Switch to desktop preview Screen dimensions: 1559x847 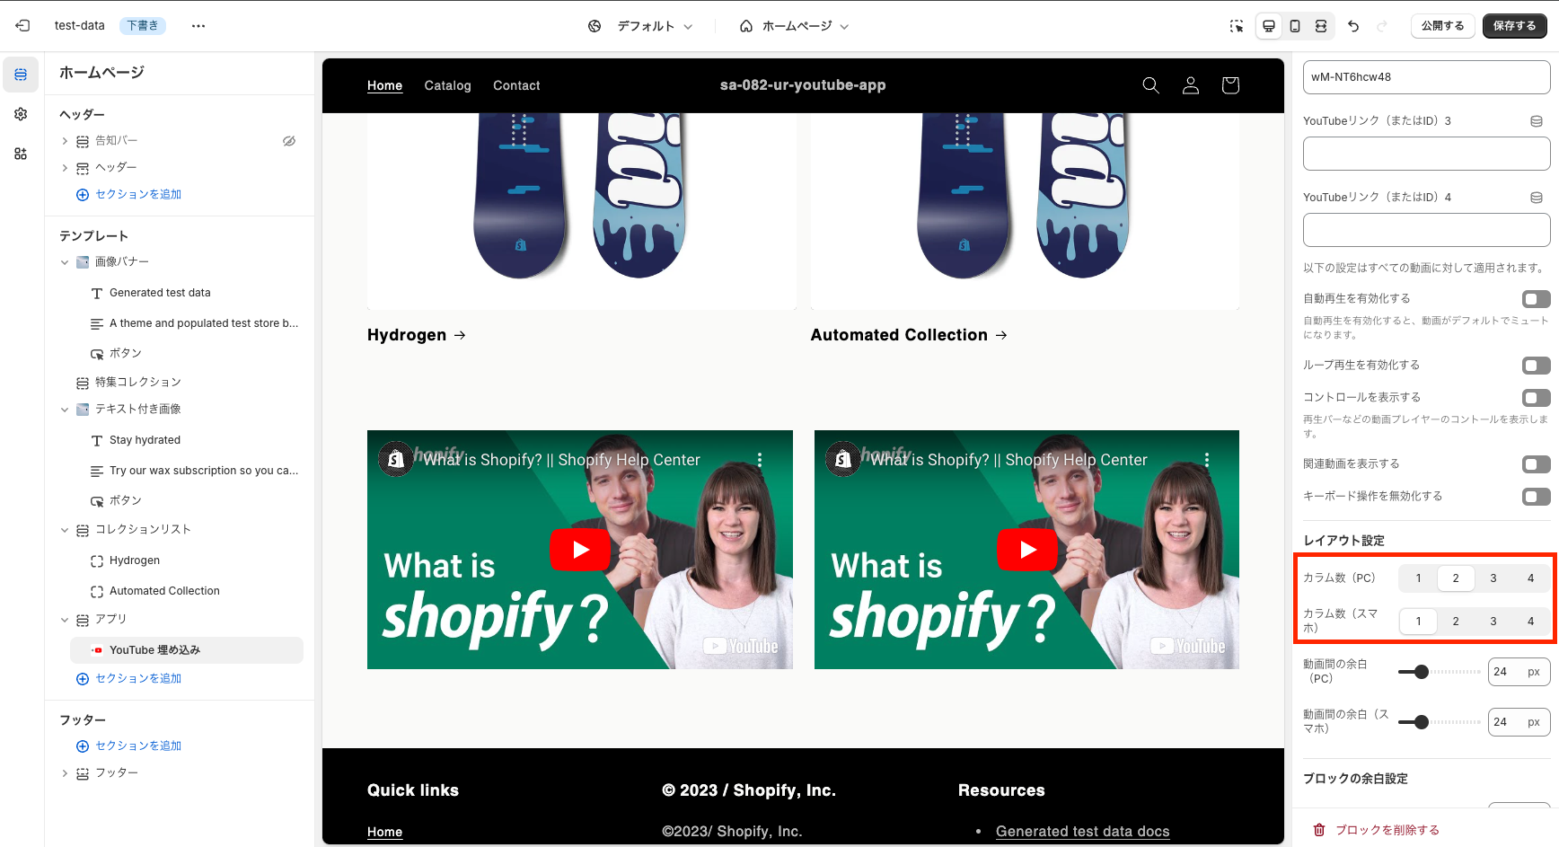point(1269,26)
